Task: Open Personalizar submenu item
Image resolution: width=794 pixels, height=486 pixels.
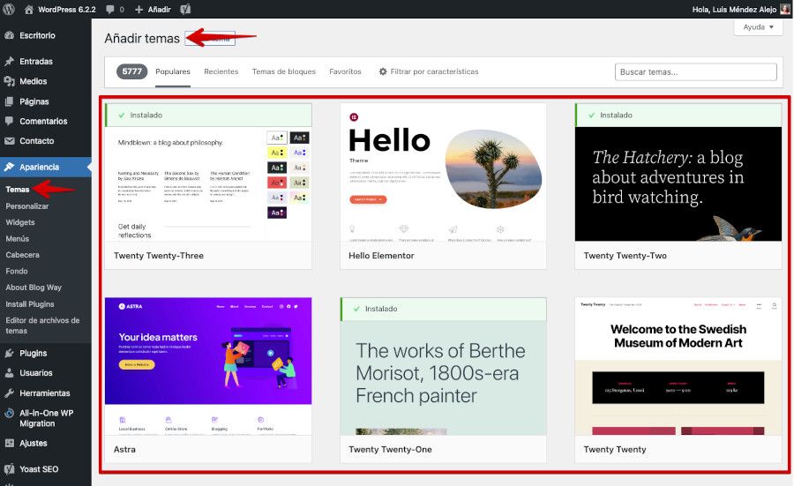Action: pos(26,206)
